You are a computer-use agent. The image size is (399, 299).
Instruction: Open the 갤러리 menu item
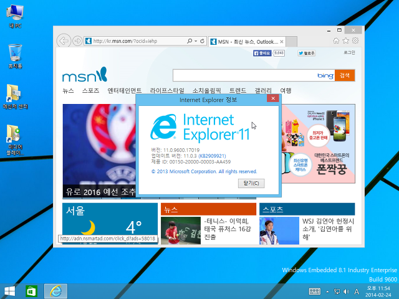[263, 91]
